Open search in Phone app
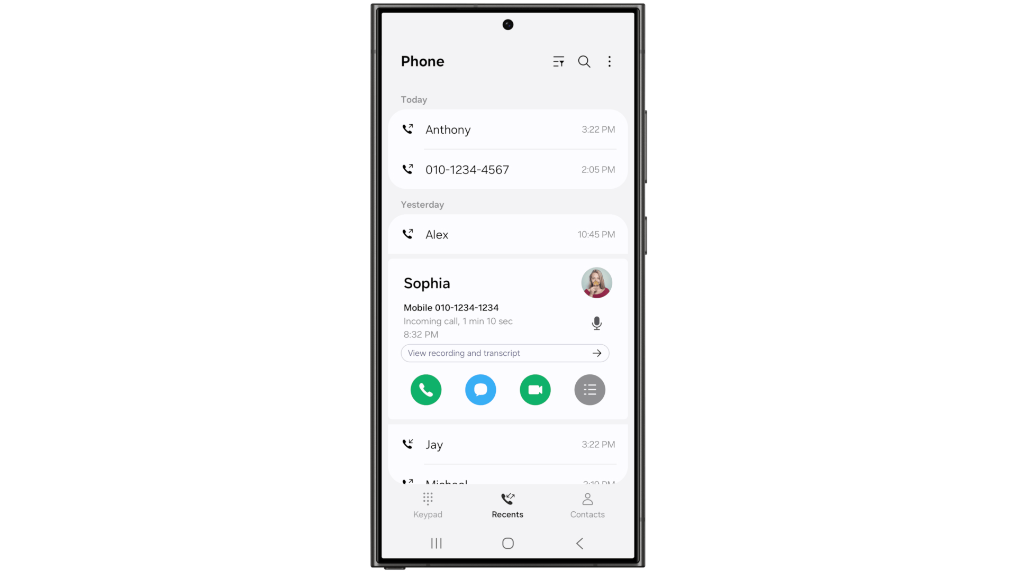Viewport: 1016px width, 571px height. [584, 61]
